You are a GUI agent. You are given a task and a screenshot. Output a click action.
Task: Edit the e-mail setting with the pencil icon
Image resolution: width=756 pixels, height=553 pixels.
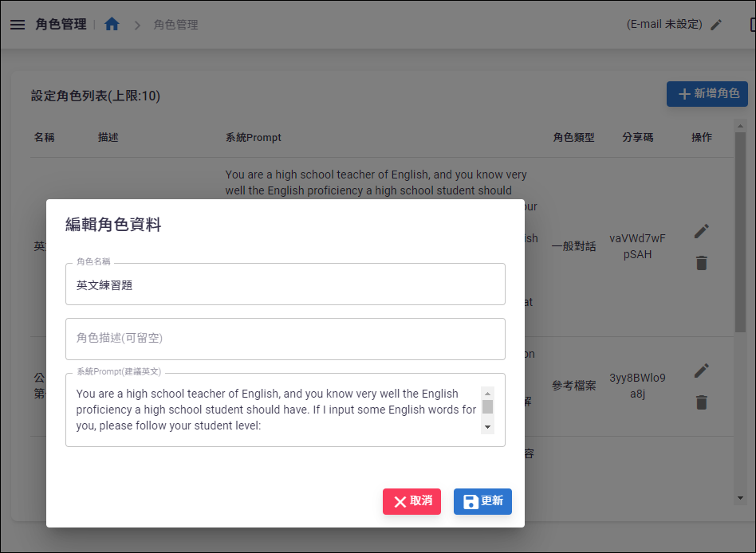pyautogui.click(x=716, y=25)
